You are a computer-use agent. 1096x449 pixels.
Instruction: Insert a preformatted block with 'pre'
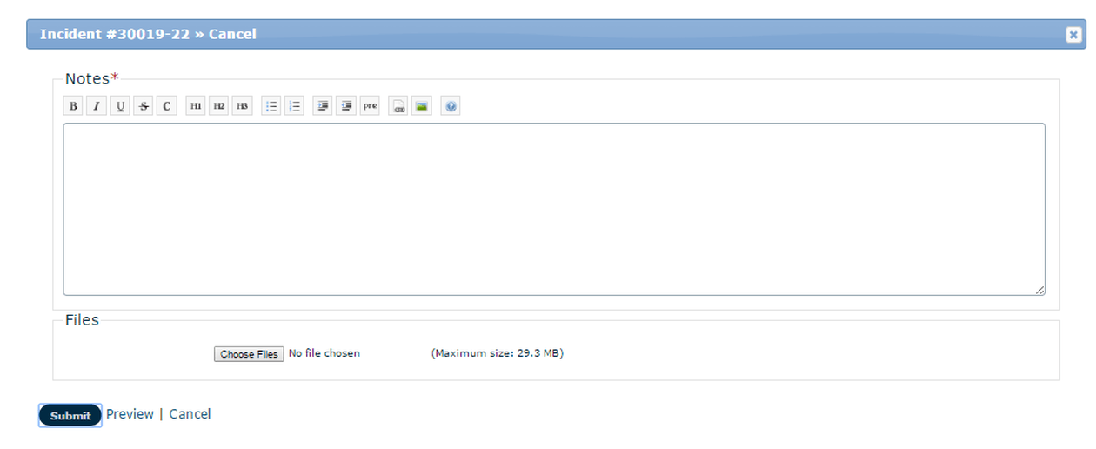[x=370, y=106]
